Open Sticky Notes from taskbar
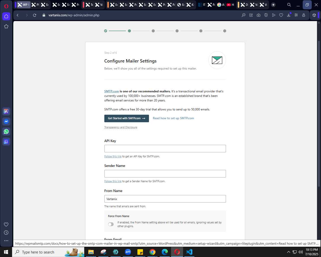 coord(140,252)
